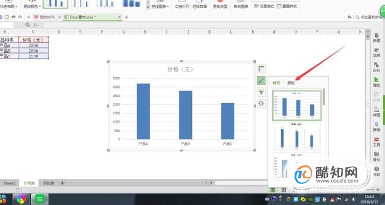
Task: Choose the second chart style thumbnail
Action: (297, 136)
